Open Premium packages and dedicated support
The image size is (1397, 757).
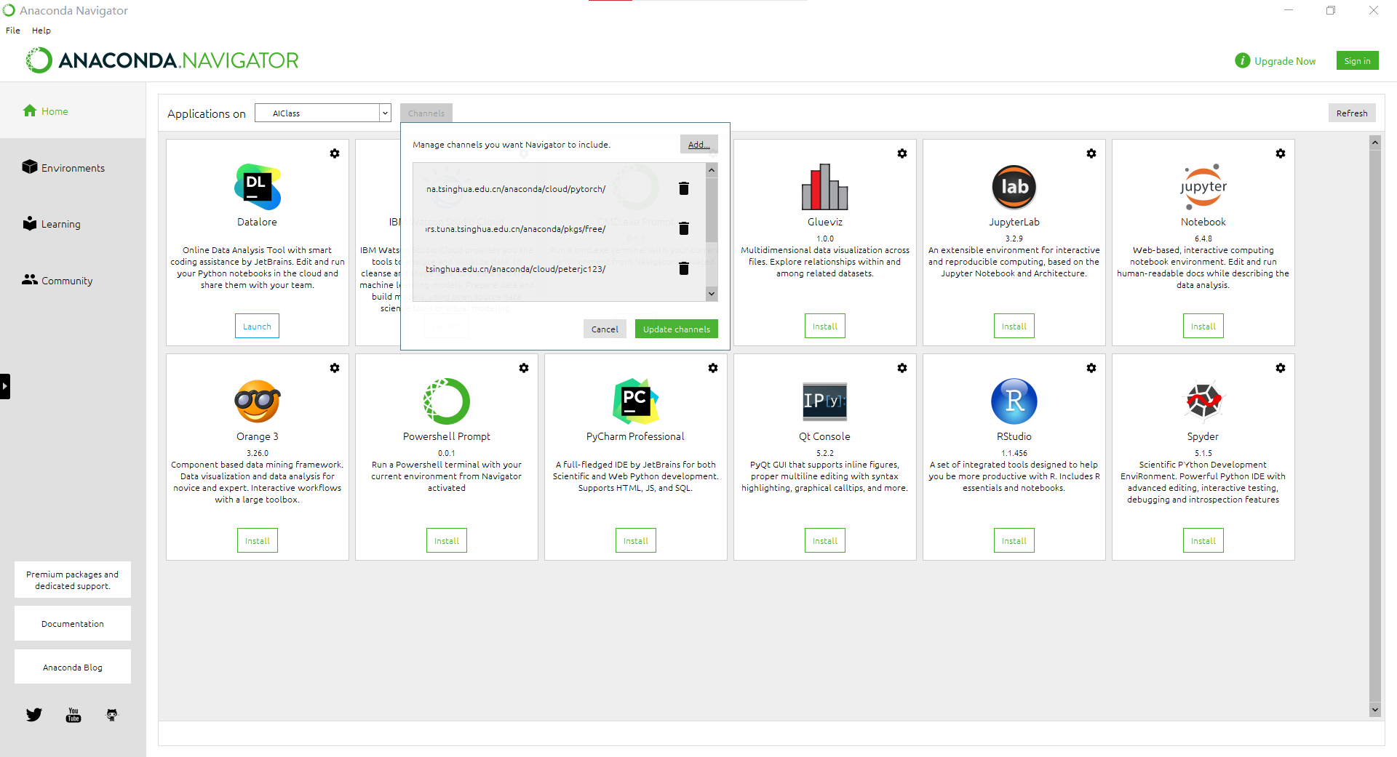coord(73,580)
